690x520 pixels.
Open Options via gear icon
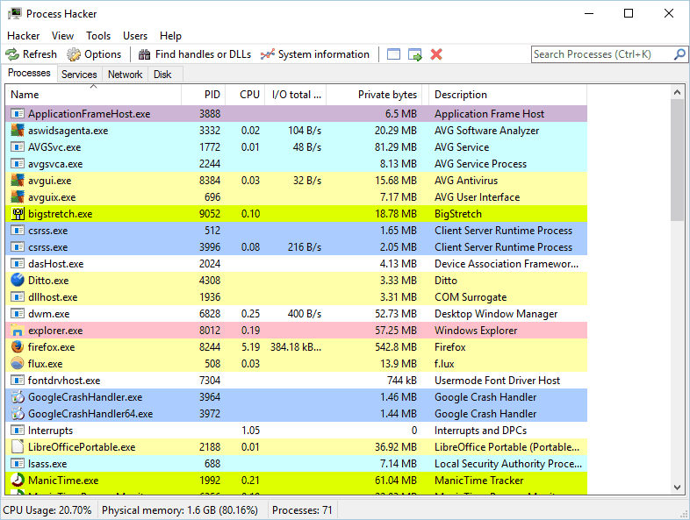coord(74,54)
